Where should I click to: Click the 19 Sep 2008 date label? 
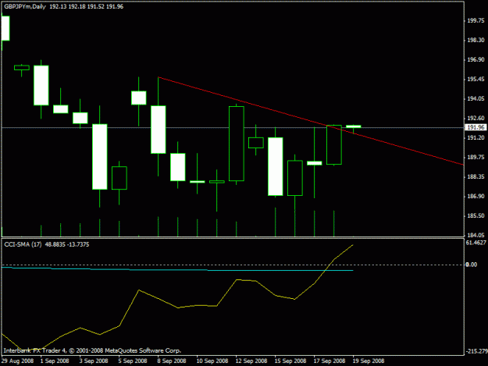369,361
